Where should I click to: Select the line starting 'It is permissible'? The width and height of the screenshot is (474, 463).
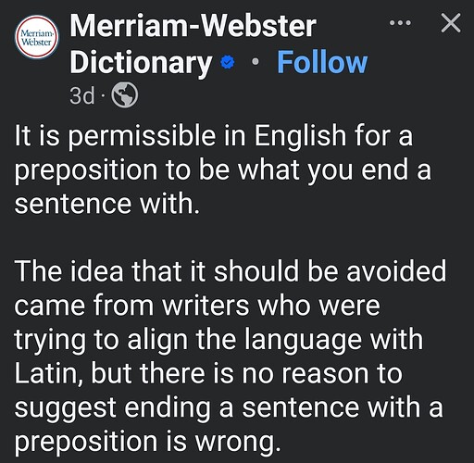(x=214, y=136)
